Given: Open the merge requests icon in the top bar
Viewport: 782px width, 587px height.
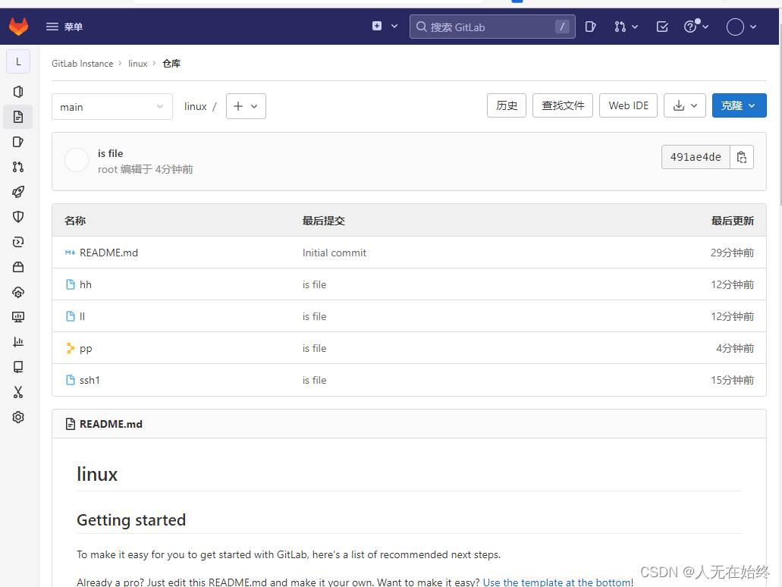Looking at the screenshot, I should click(x=620, y=27).
